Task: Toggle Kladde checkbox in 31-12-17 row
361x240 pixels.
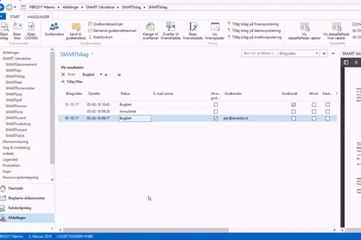Action: [328, 105]
